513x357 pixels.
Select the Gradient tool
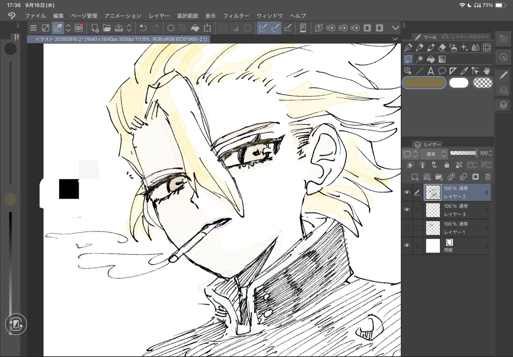(x=442, y=59)
